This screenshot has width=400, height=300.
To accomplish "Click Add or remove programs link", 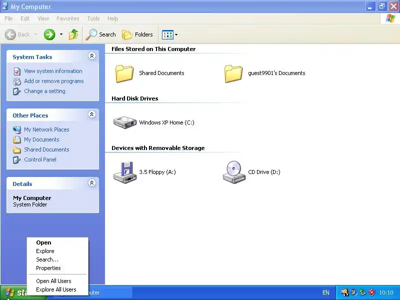I will (x=54, y=81).
